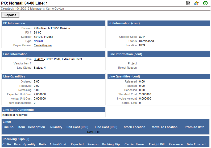The height and width of the screenshot is (148, 211).
Task: Click the Carrier Name column header
Action: 134,144
